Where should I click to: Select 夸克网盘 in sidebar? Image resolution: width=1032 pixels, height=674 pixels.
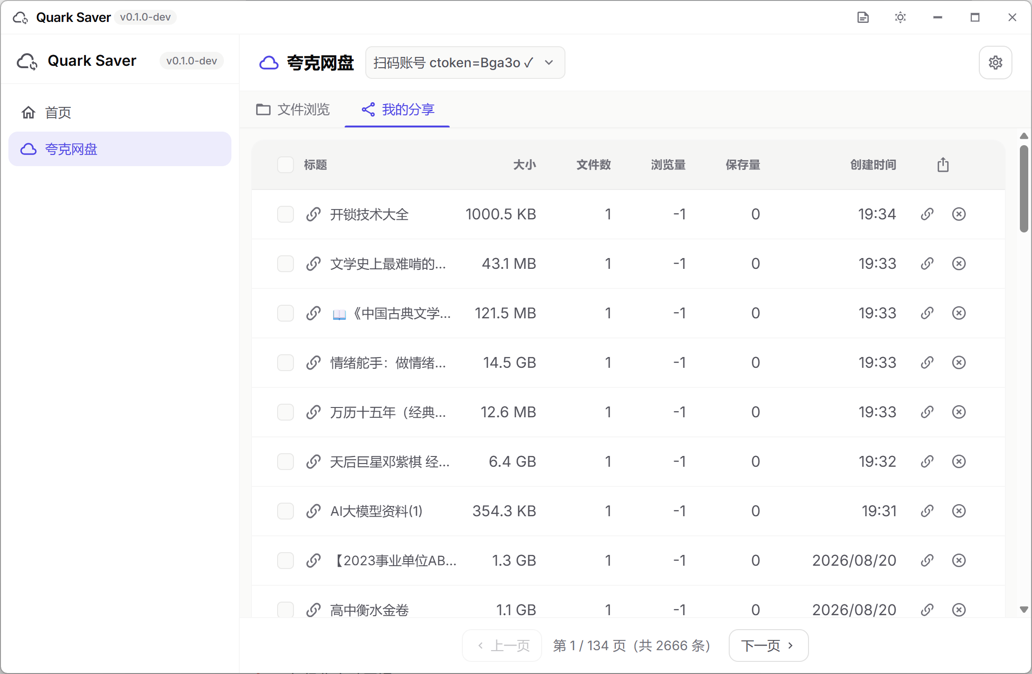[120, 149]
